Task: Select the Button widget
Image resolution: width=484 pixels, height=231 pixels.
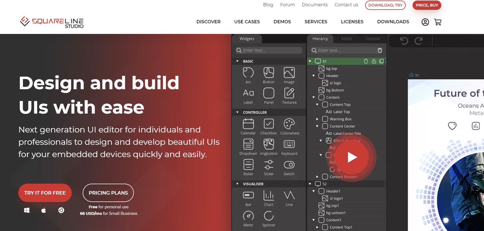Action: (269, 75)
